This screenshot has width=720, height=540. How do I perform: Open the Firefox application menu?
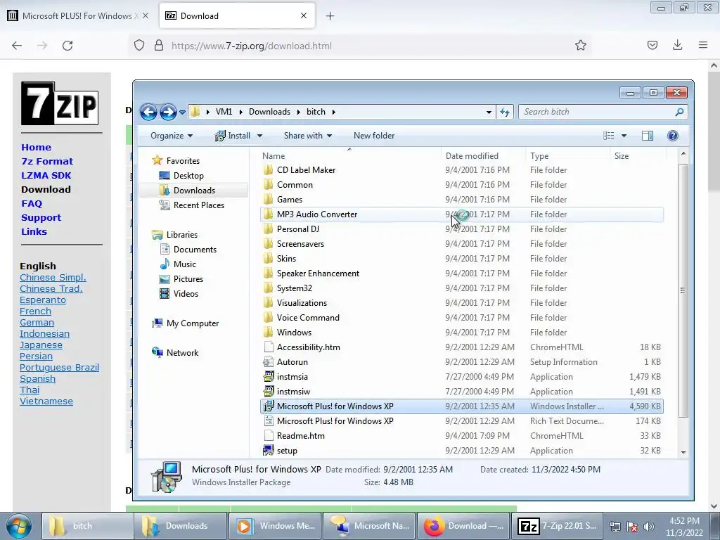coord(702,45)
